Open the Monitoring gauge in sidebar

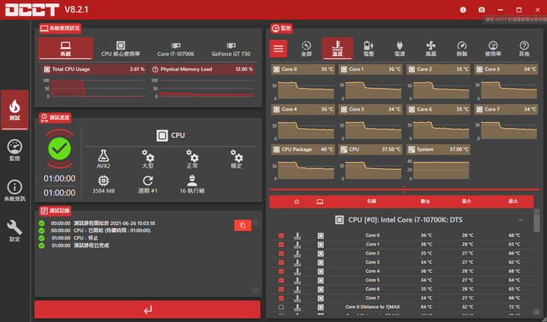click(x=14, y=150)
